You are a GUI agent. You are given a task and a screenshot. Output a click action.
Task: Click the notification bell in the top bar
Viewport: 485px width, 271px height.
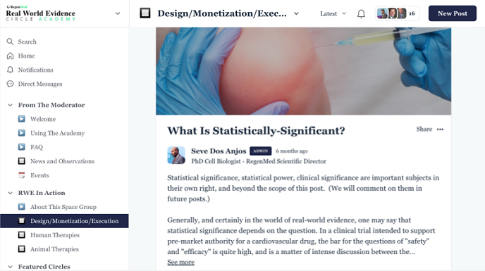click(x=361, y=14)
